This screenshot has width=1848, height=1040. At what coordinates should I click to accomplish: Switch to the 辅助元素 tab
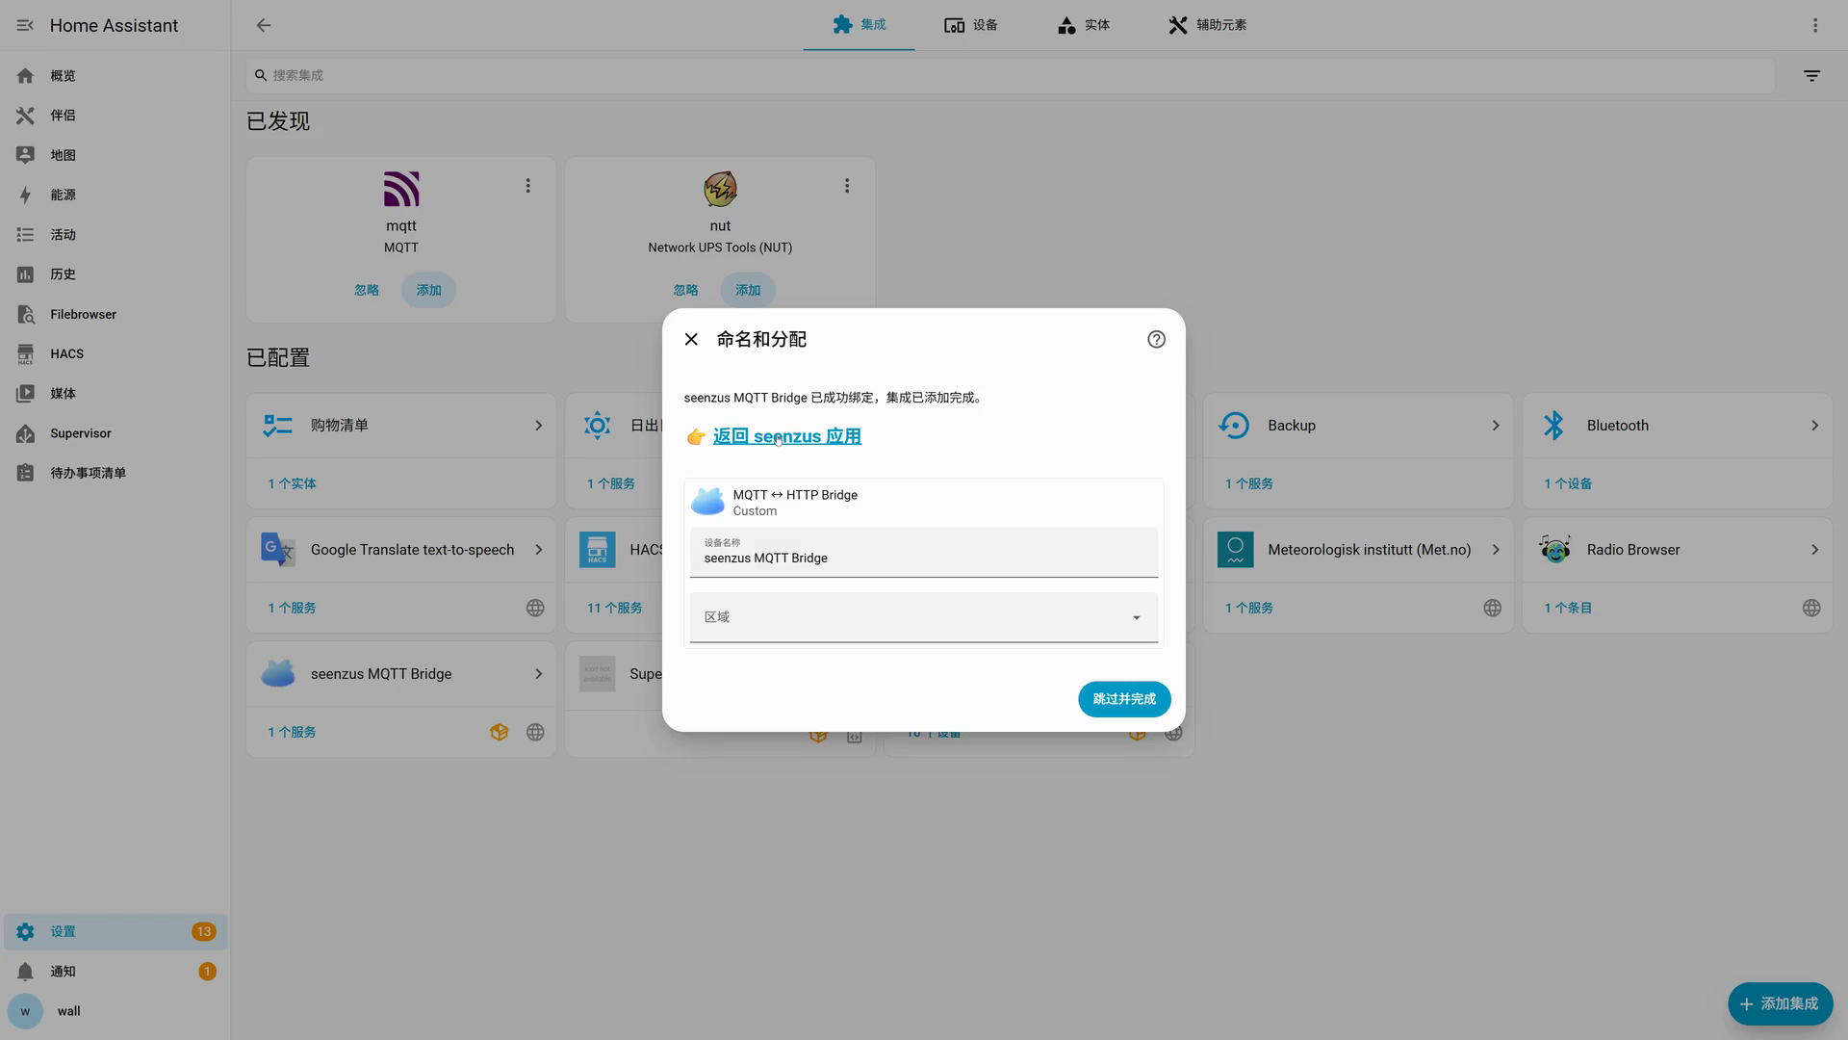tap(1207, 25)
